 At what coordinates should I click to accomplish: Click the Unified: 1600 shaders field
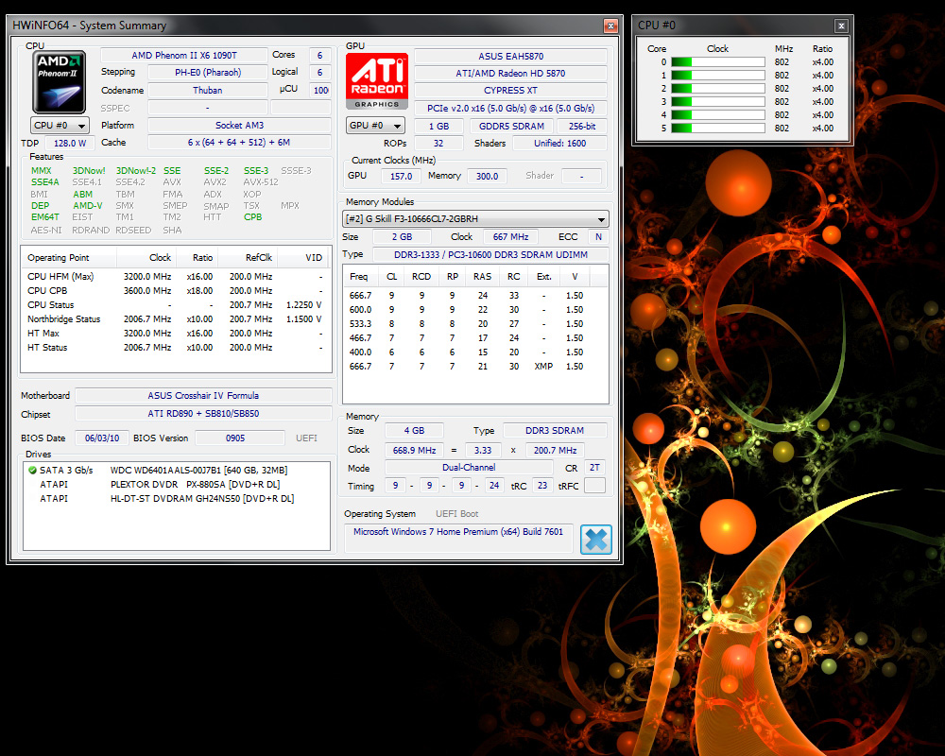click(x=559, y=144)
